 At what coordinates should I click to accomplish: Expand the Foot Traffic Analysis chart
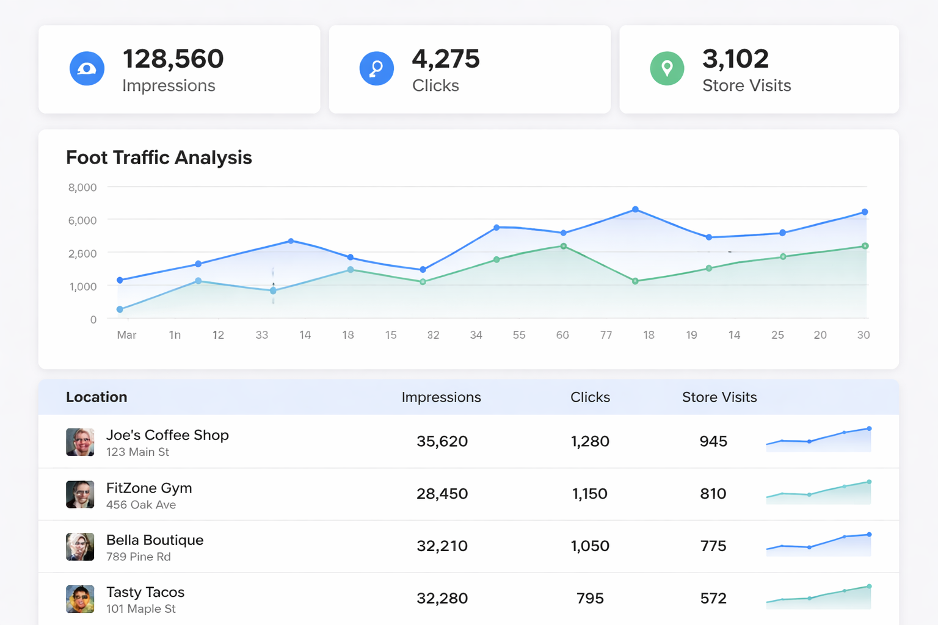point(159,157)
